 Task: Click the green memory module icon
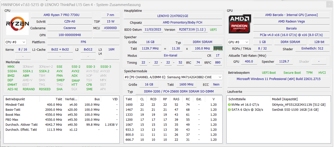[218, 48]
